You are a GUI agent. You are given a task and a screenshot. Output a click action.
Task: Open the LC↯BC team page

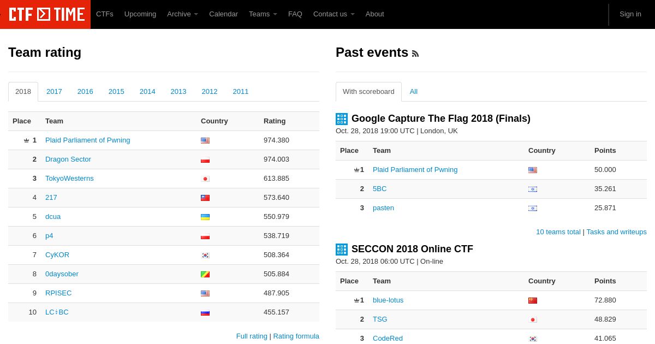coord(57,312)
